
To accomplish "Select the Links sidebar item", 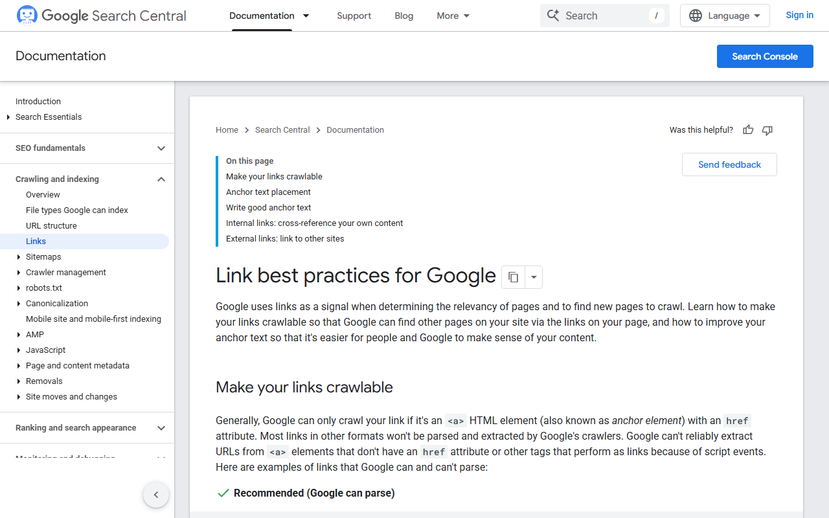I will point(84,242).
